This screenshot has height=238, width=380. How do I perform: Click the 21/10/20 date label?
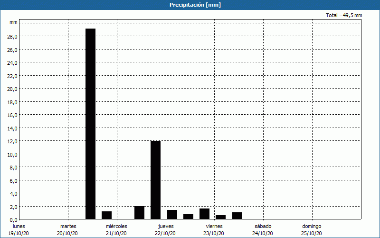116,233
